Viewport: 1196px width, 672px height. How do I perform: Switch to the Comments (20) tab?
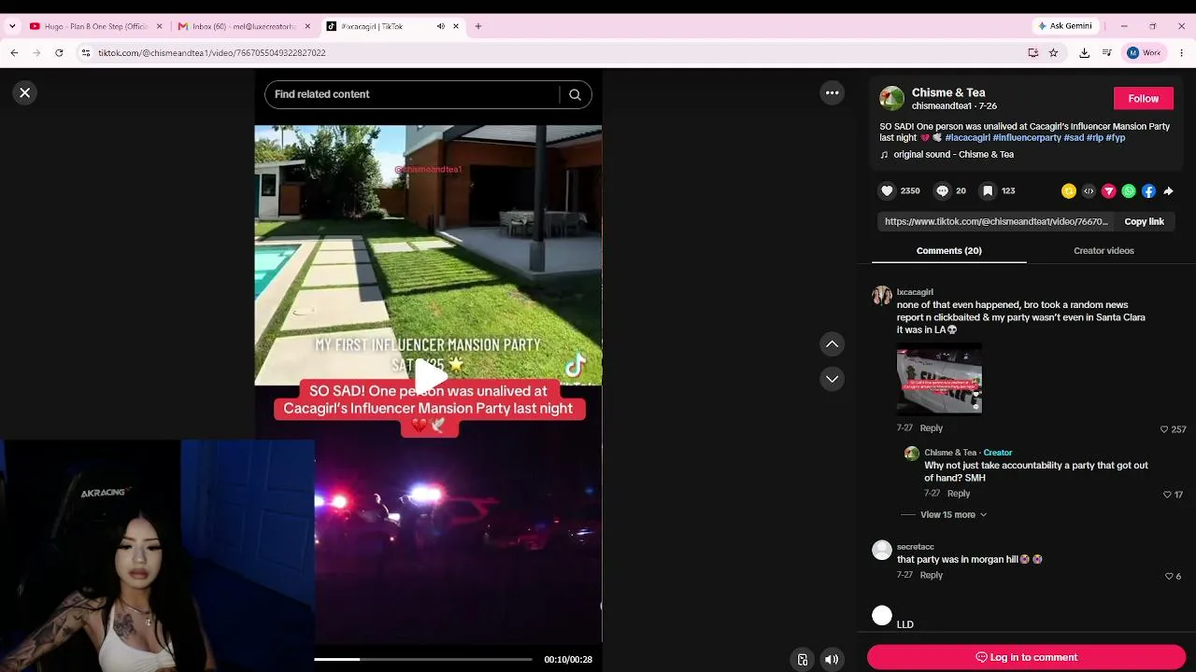[948, 251]
